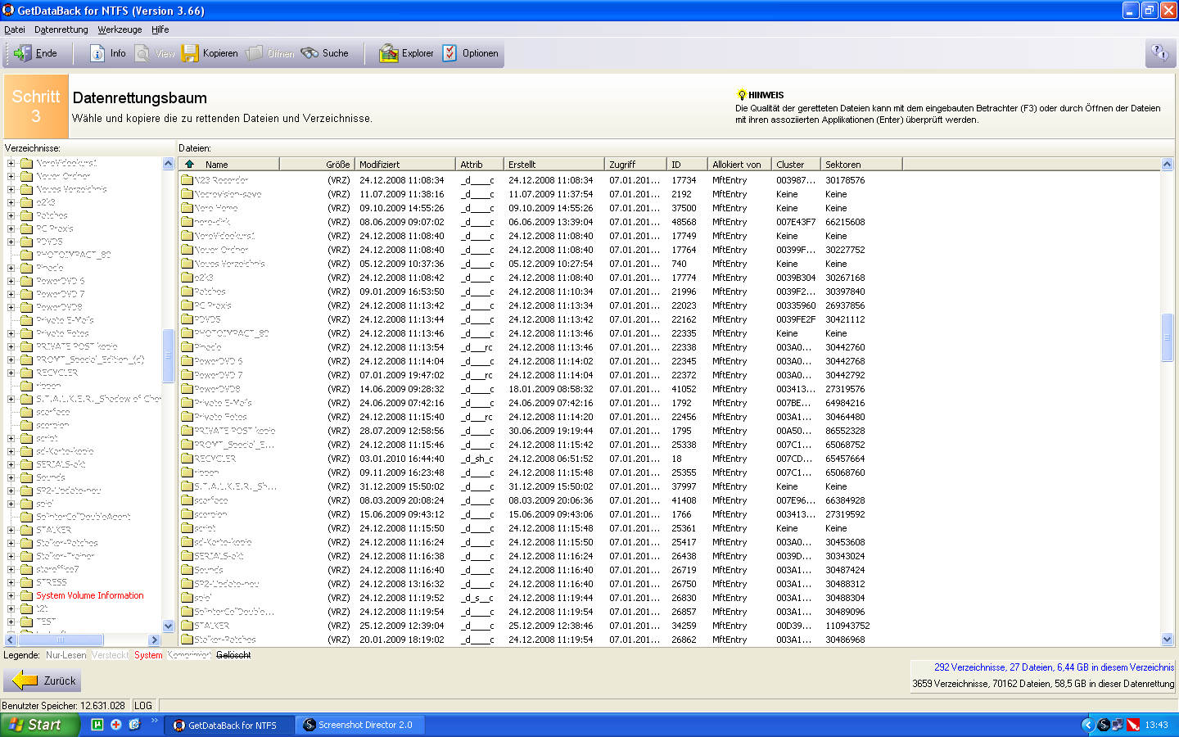Click folder icon in row with ID 17734
This screenshot has height=737, width=1179.
[187, 180]
